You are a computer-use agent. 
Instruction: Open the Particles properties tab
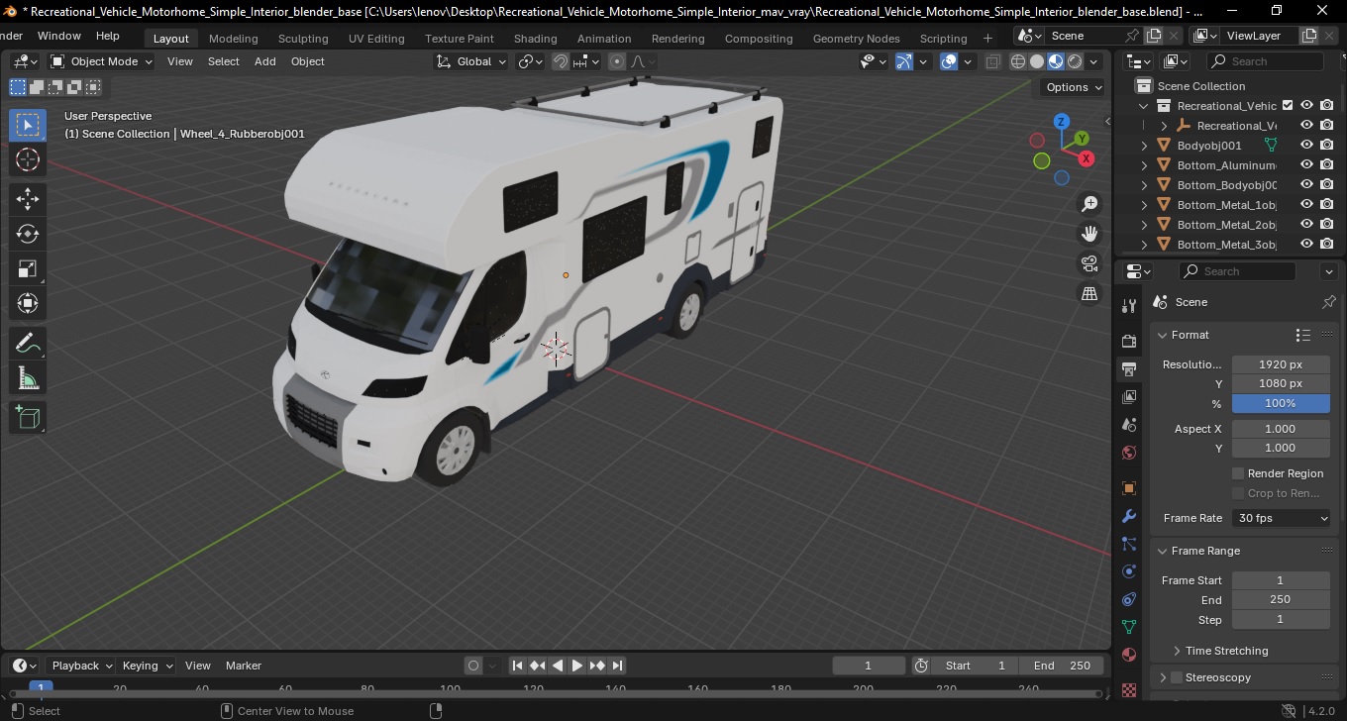coord(1129,544)
